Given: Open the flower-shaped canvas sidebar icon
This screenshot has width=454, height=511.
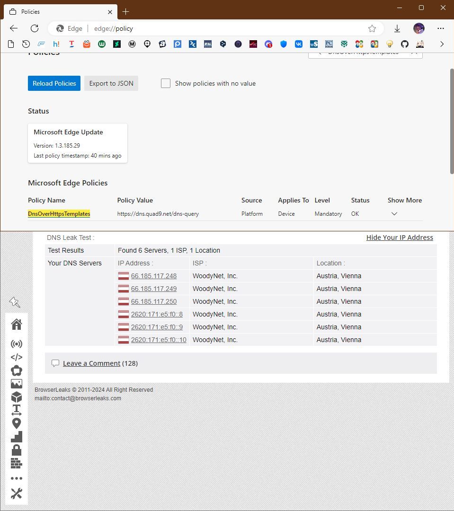Looking at the screenshot, I should click(x=16, y=370).
